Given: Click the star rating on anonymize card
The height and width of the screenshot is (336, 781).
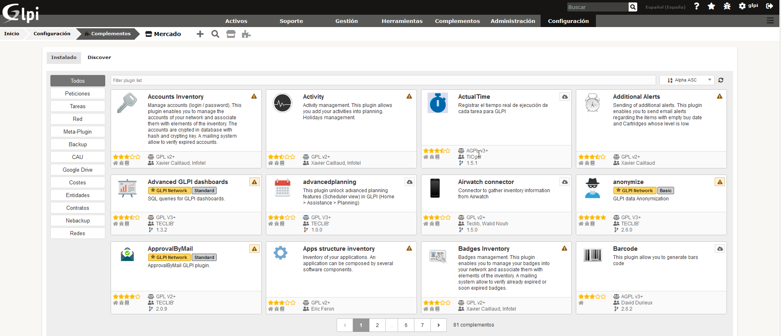Looking at the screenshot, I should tap(592, 218).
